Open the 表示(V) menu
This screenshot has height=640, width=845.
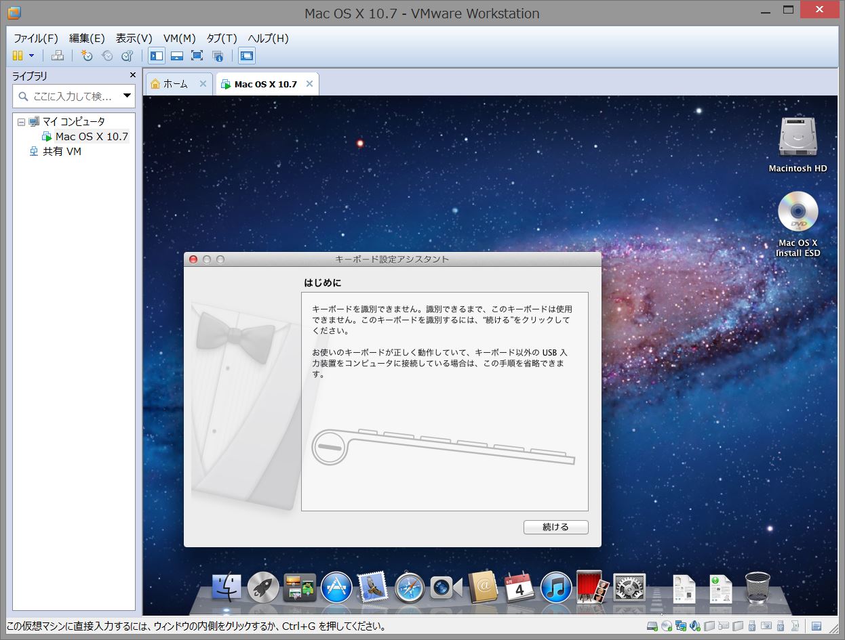(134, 38)
